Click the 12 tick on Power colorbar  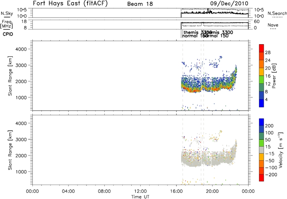(x=268, y=84)
